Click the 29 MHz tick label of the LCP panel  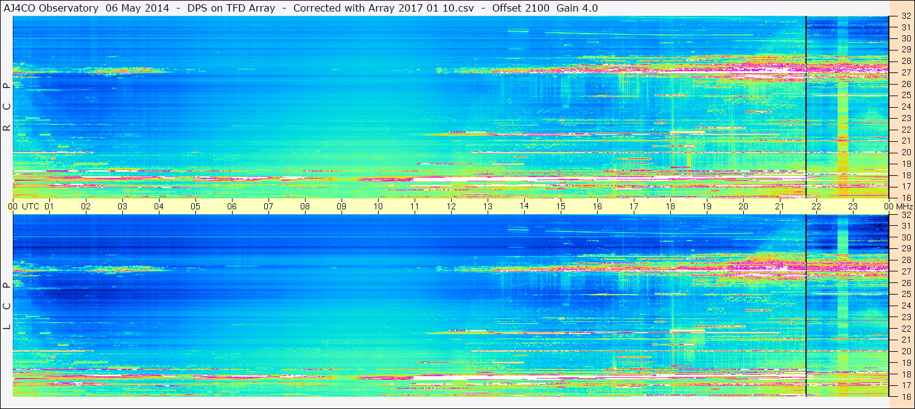(x=906, y=249)
